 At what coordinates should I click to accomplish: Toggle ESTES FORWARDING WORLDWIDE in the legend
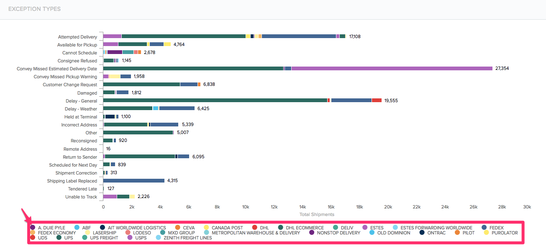[x=432, y=228]
